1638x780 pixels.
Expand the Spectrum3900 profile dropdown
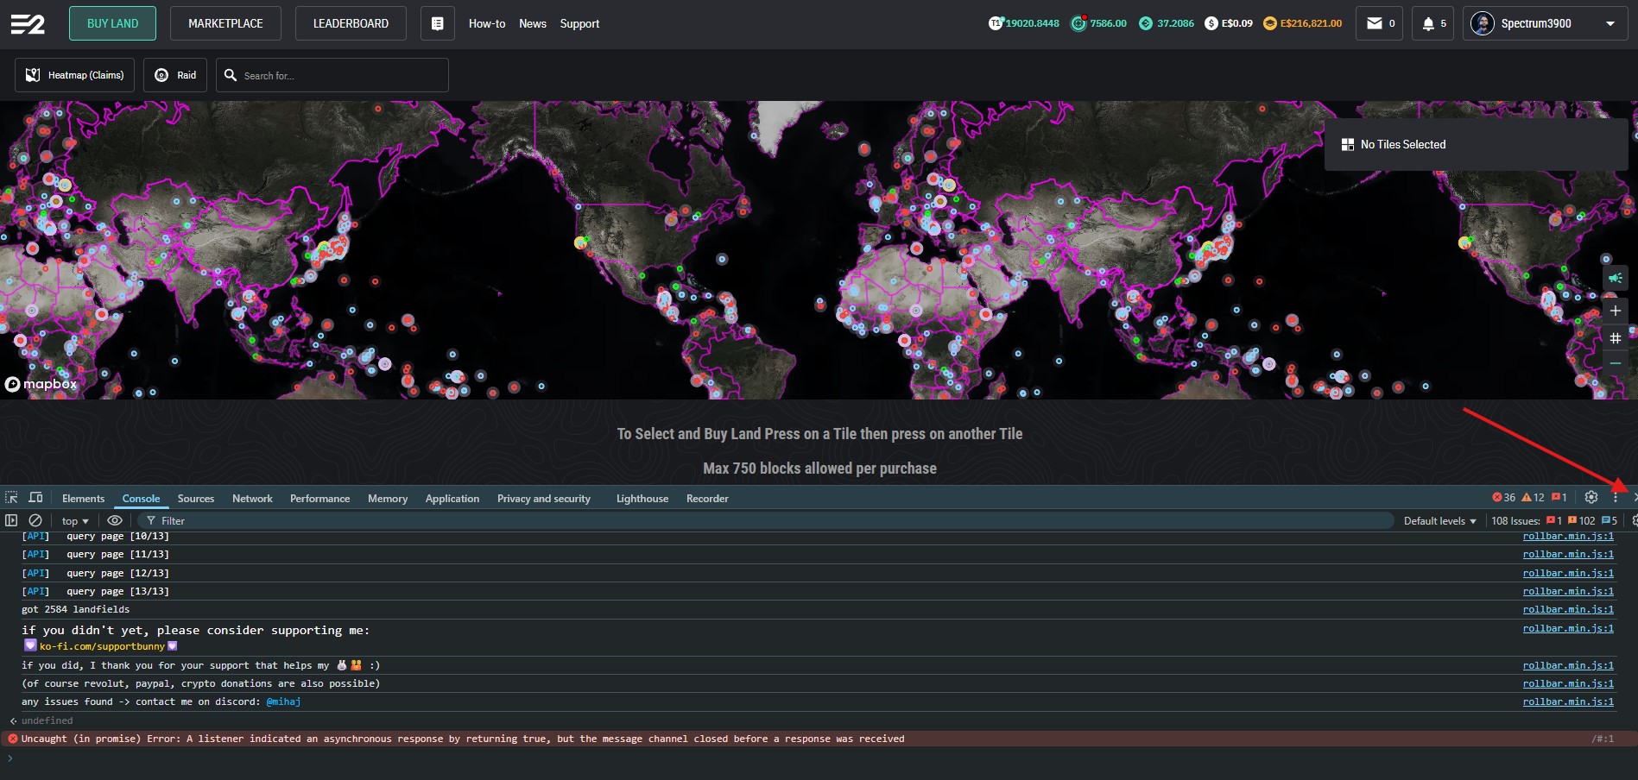coord(1610,23)
